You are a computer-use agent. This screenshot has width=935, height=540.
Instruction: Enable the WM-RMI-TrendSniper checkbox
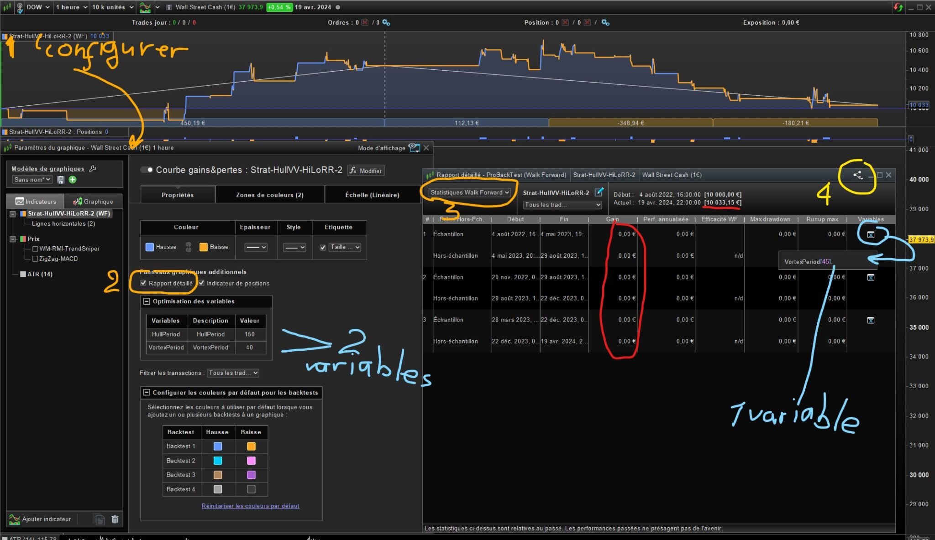[35, 249]
